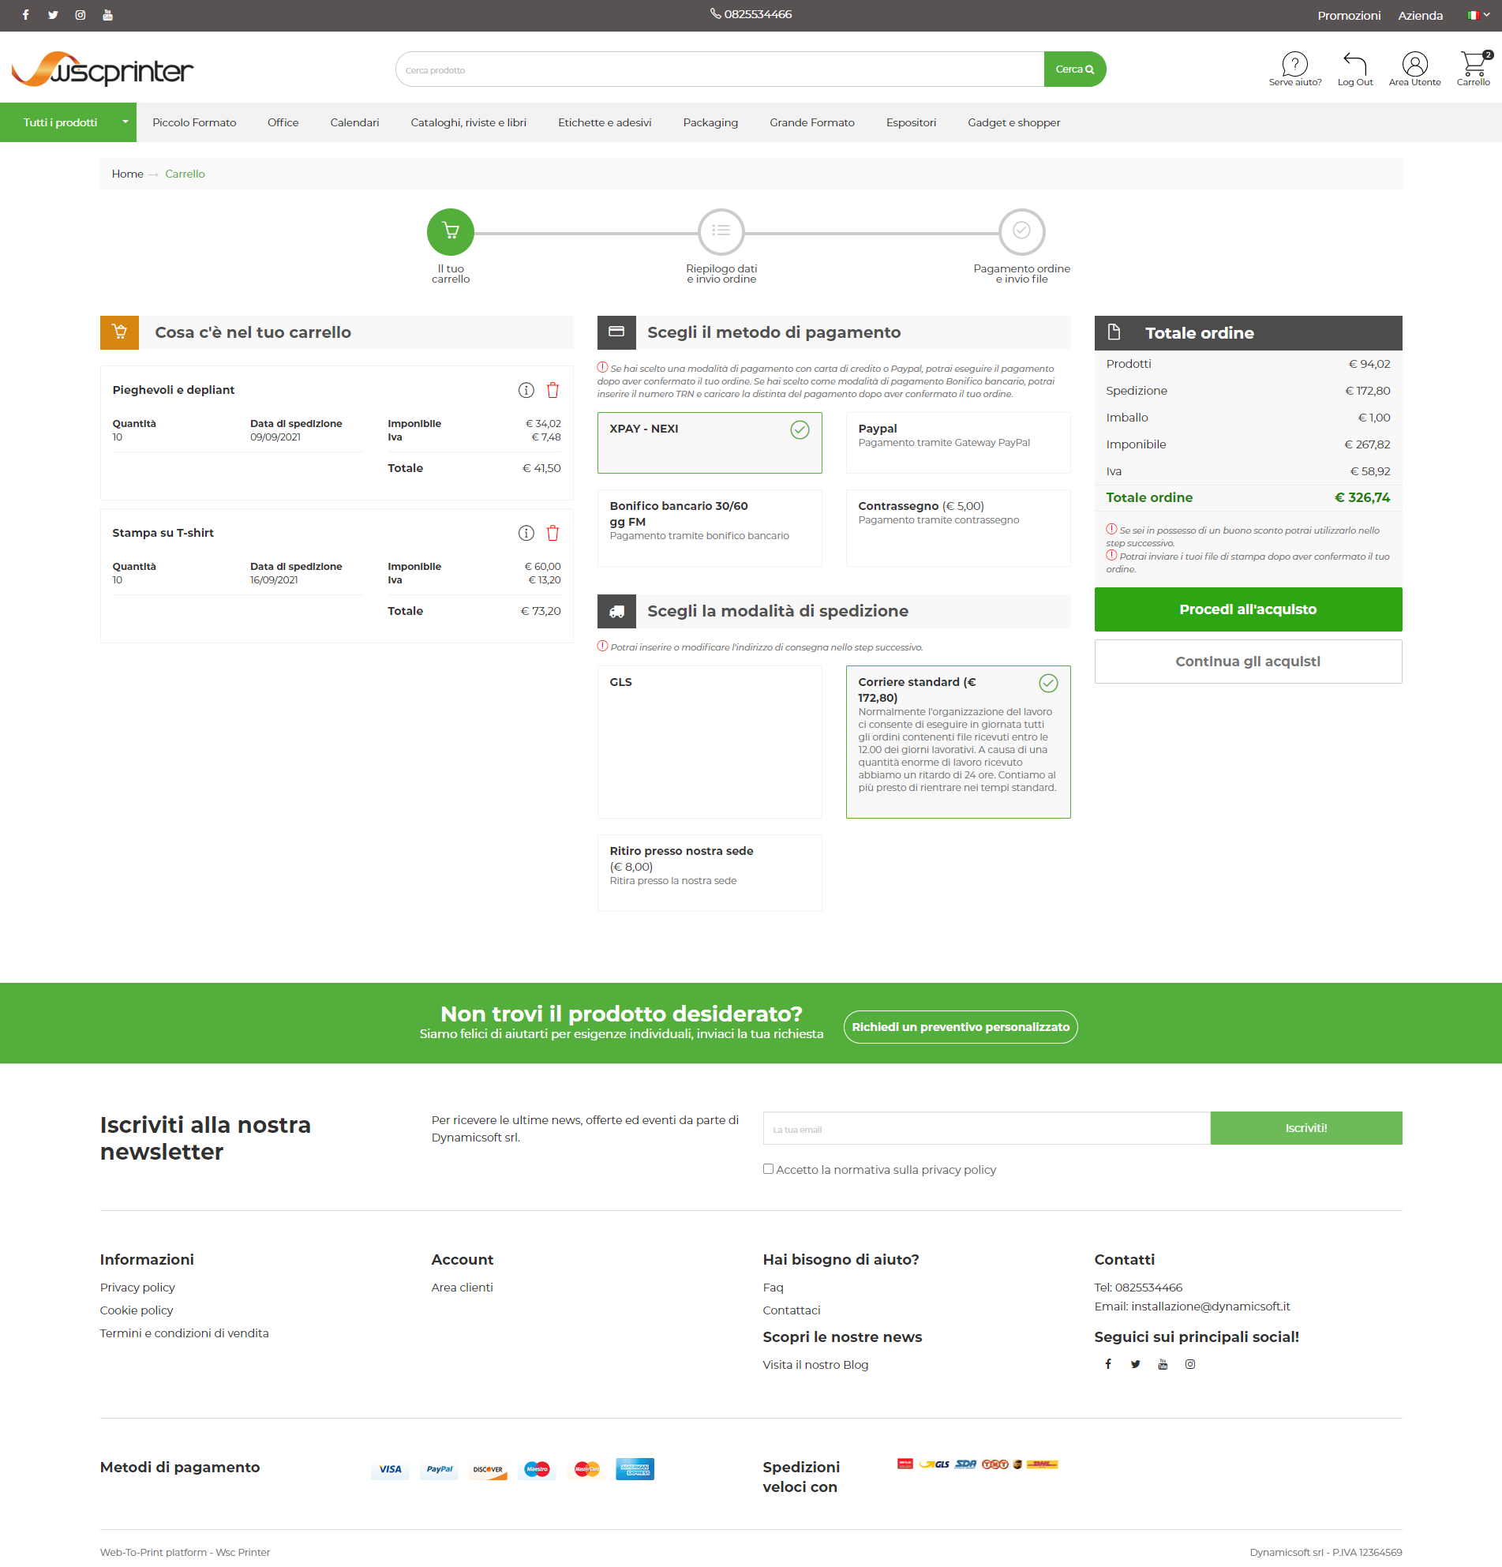1502x1567 pixels.
Task: Choose GLS shipping option
Action: [x=709, y=741]
